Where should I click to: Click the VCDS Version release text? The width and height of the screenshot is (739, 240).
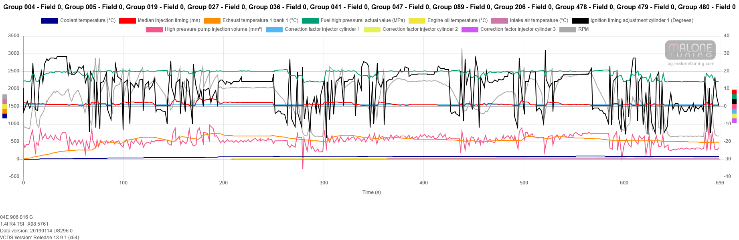tap(39, 238)
